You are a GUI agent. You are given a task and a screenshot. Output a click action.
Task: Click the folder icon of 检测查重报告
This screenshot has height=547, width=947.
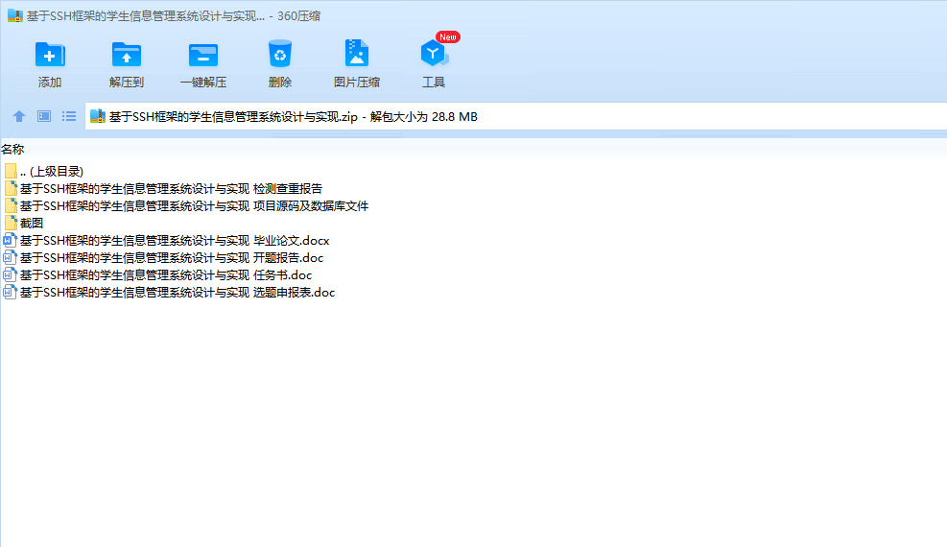pyautogui.click(x=11, y=188)
